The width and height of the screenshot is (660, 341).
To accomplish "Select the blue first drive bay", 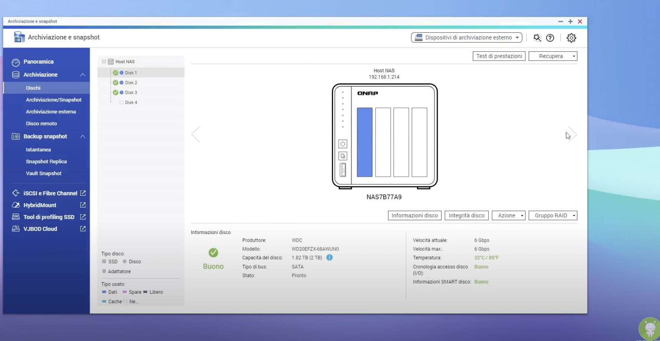I will [x=365, y=142].
